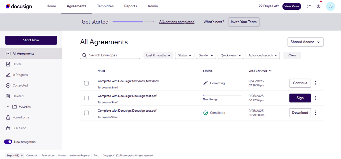
Task: Go to the Admin tab
Action: click(153, 6)
